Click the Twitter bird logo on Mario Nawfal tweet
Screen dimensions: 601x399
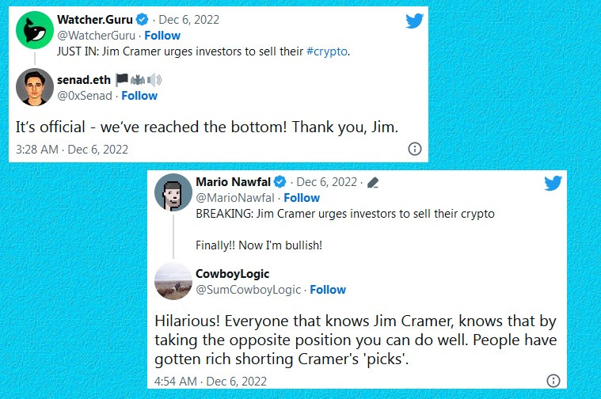553,184
